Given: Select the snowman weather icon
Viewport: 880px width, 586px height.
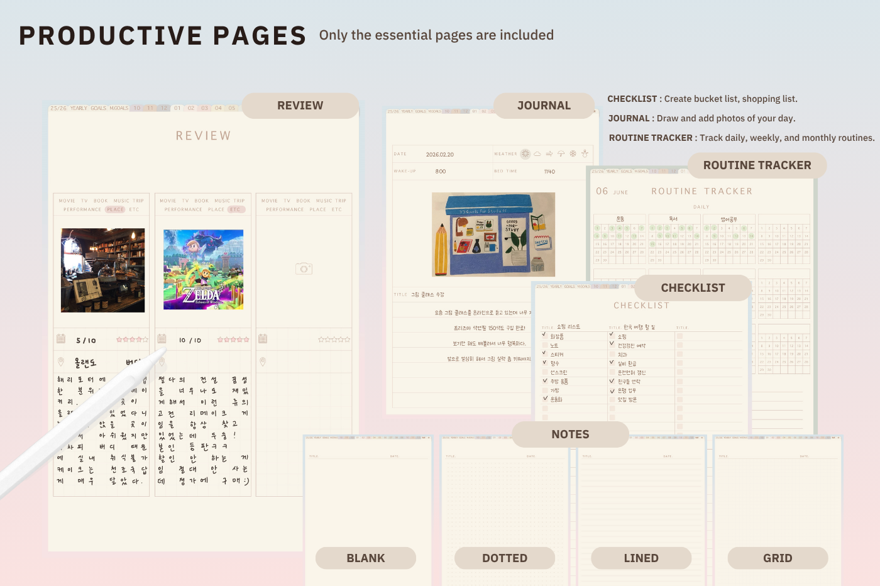Looking at the screenshot, I should (x=585, y=154).
